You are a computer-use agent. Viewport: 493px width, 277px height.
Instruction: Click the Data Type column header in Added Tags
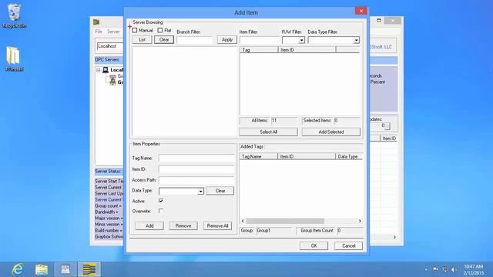(349, 156)
